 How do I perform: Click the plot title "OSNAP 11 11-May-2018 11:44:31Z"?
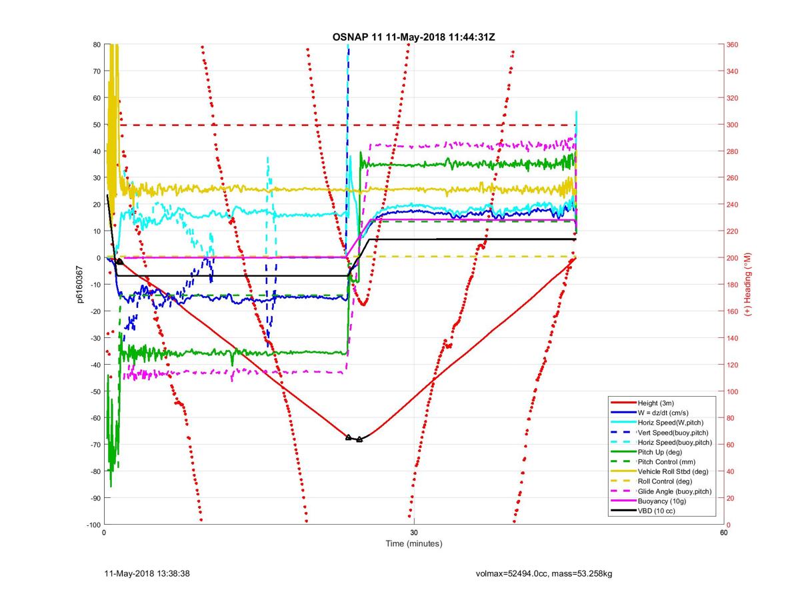pyautogui.click(x=413, y=37)
